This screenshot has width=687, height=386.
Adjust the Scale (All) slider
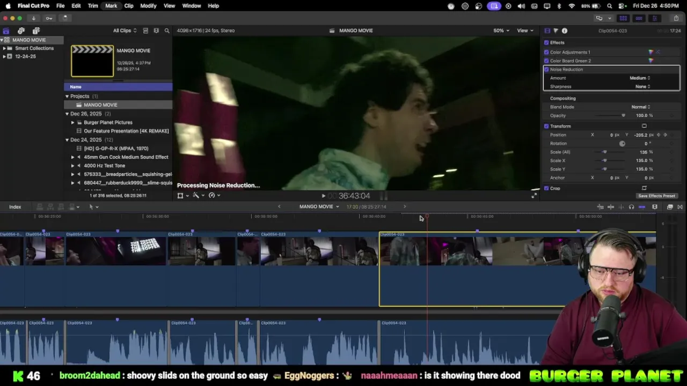[604, 152]
